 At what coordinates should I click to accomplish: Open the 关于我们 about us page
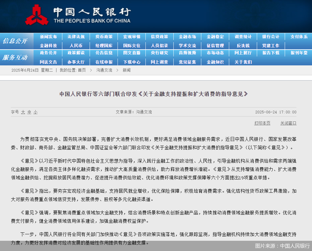243,62
